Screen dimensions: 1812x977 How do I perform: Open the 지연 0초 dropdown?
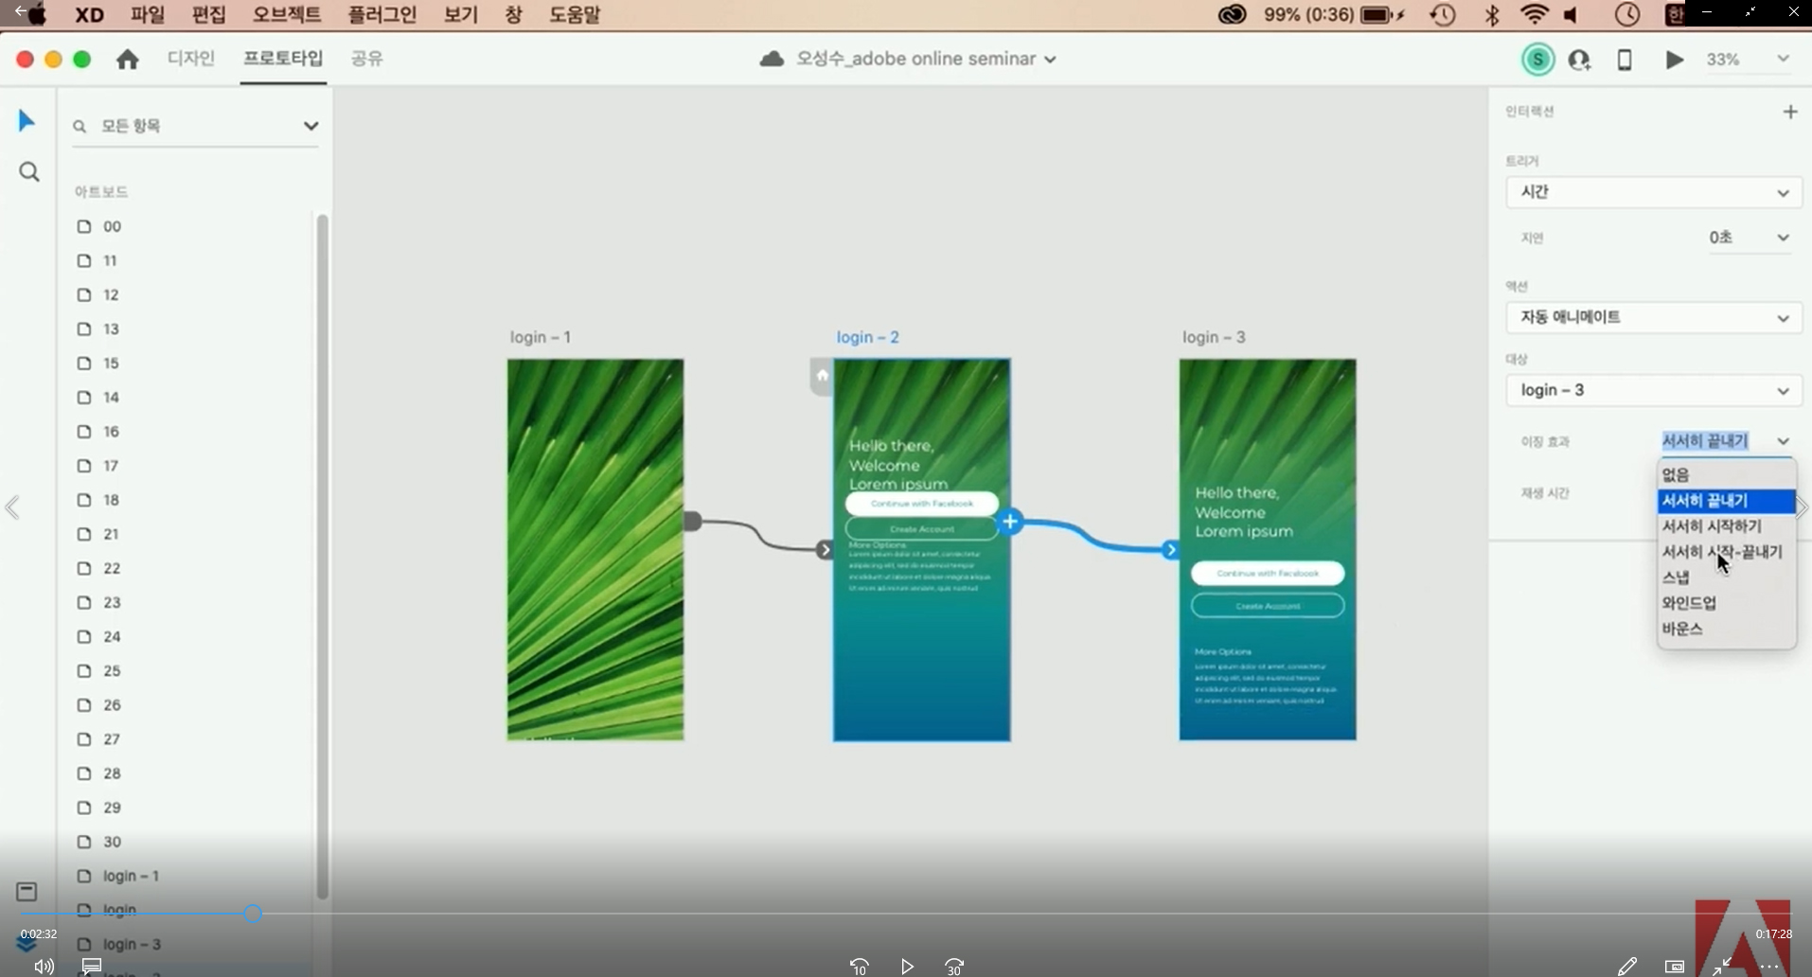point(1750,238)
